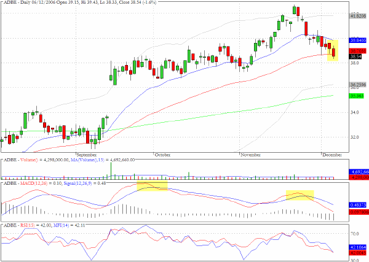
Task: Click the 70.0 RSI axis label
Action: point(354,234)
